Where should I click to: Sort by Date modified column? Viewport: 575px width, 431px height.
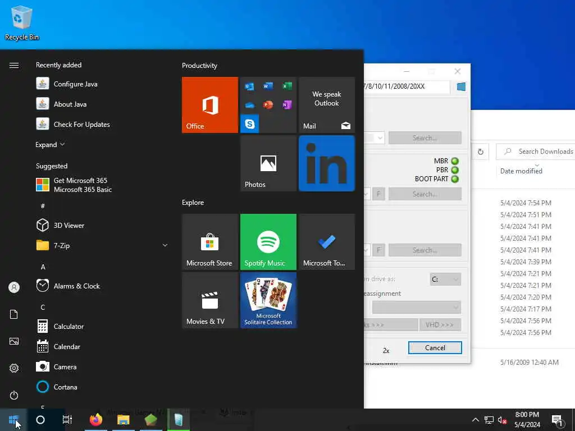click(x=521, y=171)
